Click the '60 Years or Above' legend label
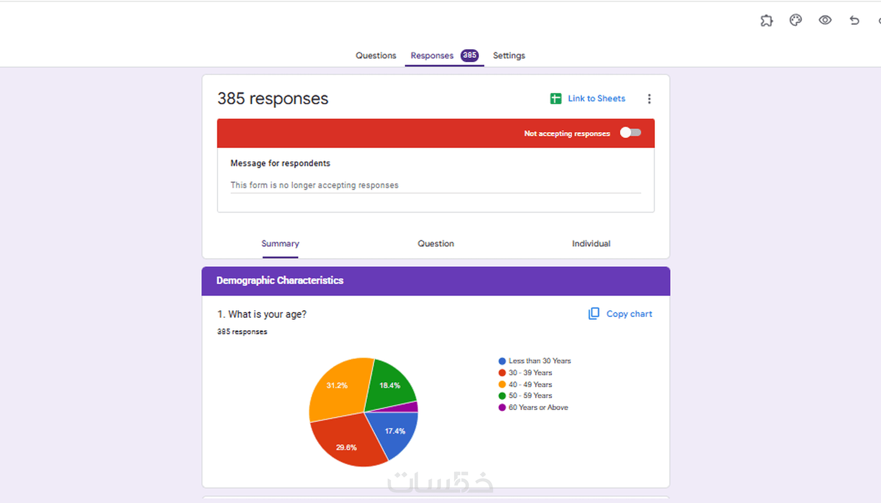 538,408
